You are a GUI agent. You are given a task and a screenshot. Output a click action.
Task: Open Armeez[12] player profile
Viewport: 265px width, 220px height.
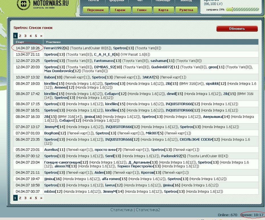[64, 88]
